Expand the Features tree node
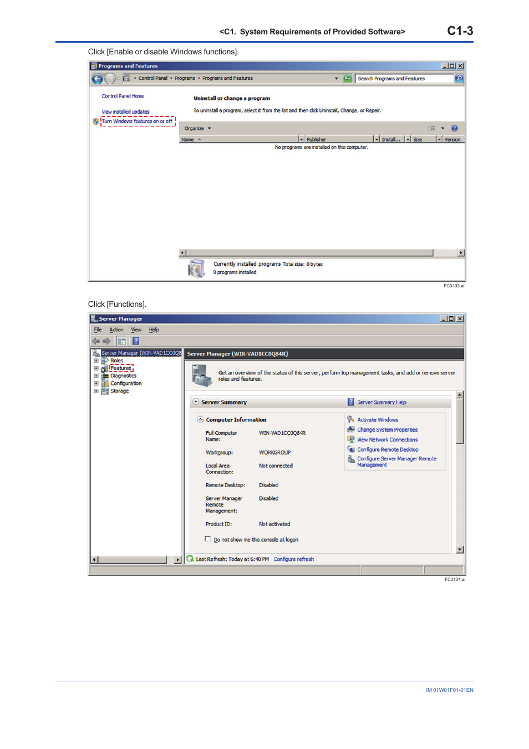The width and height of the screenshot is (529, 749). pos(96,368)
